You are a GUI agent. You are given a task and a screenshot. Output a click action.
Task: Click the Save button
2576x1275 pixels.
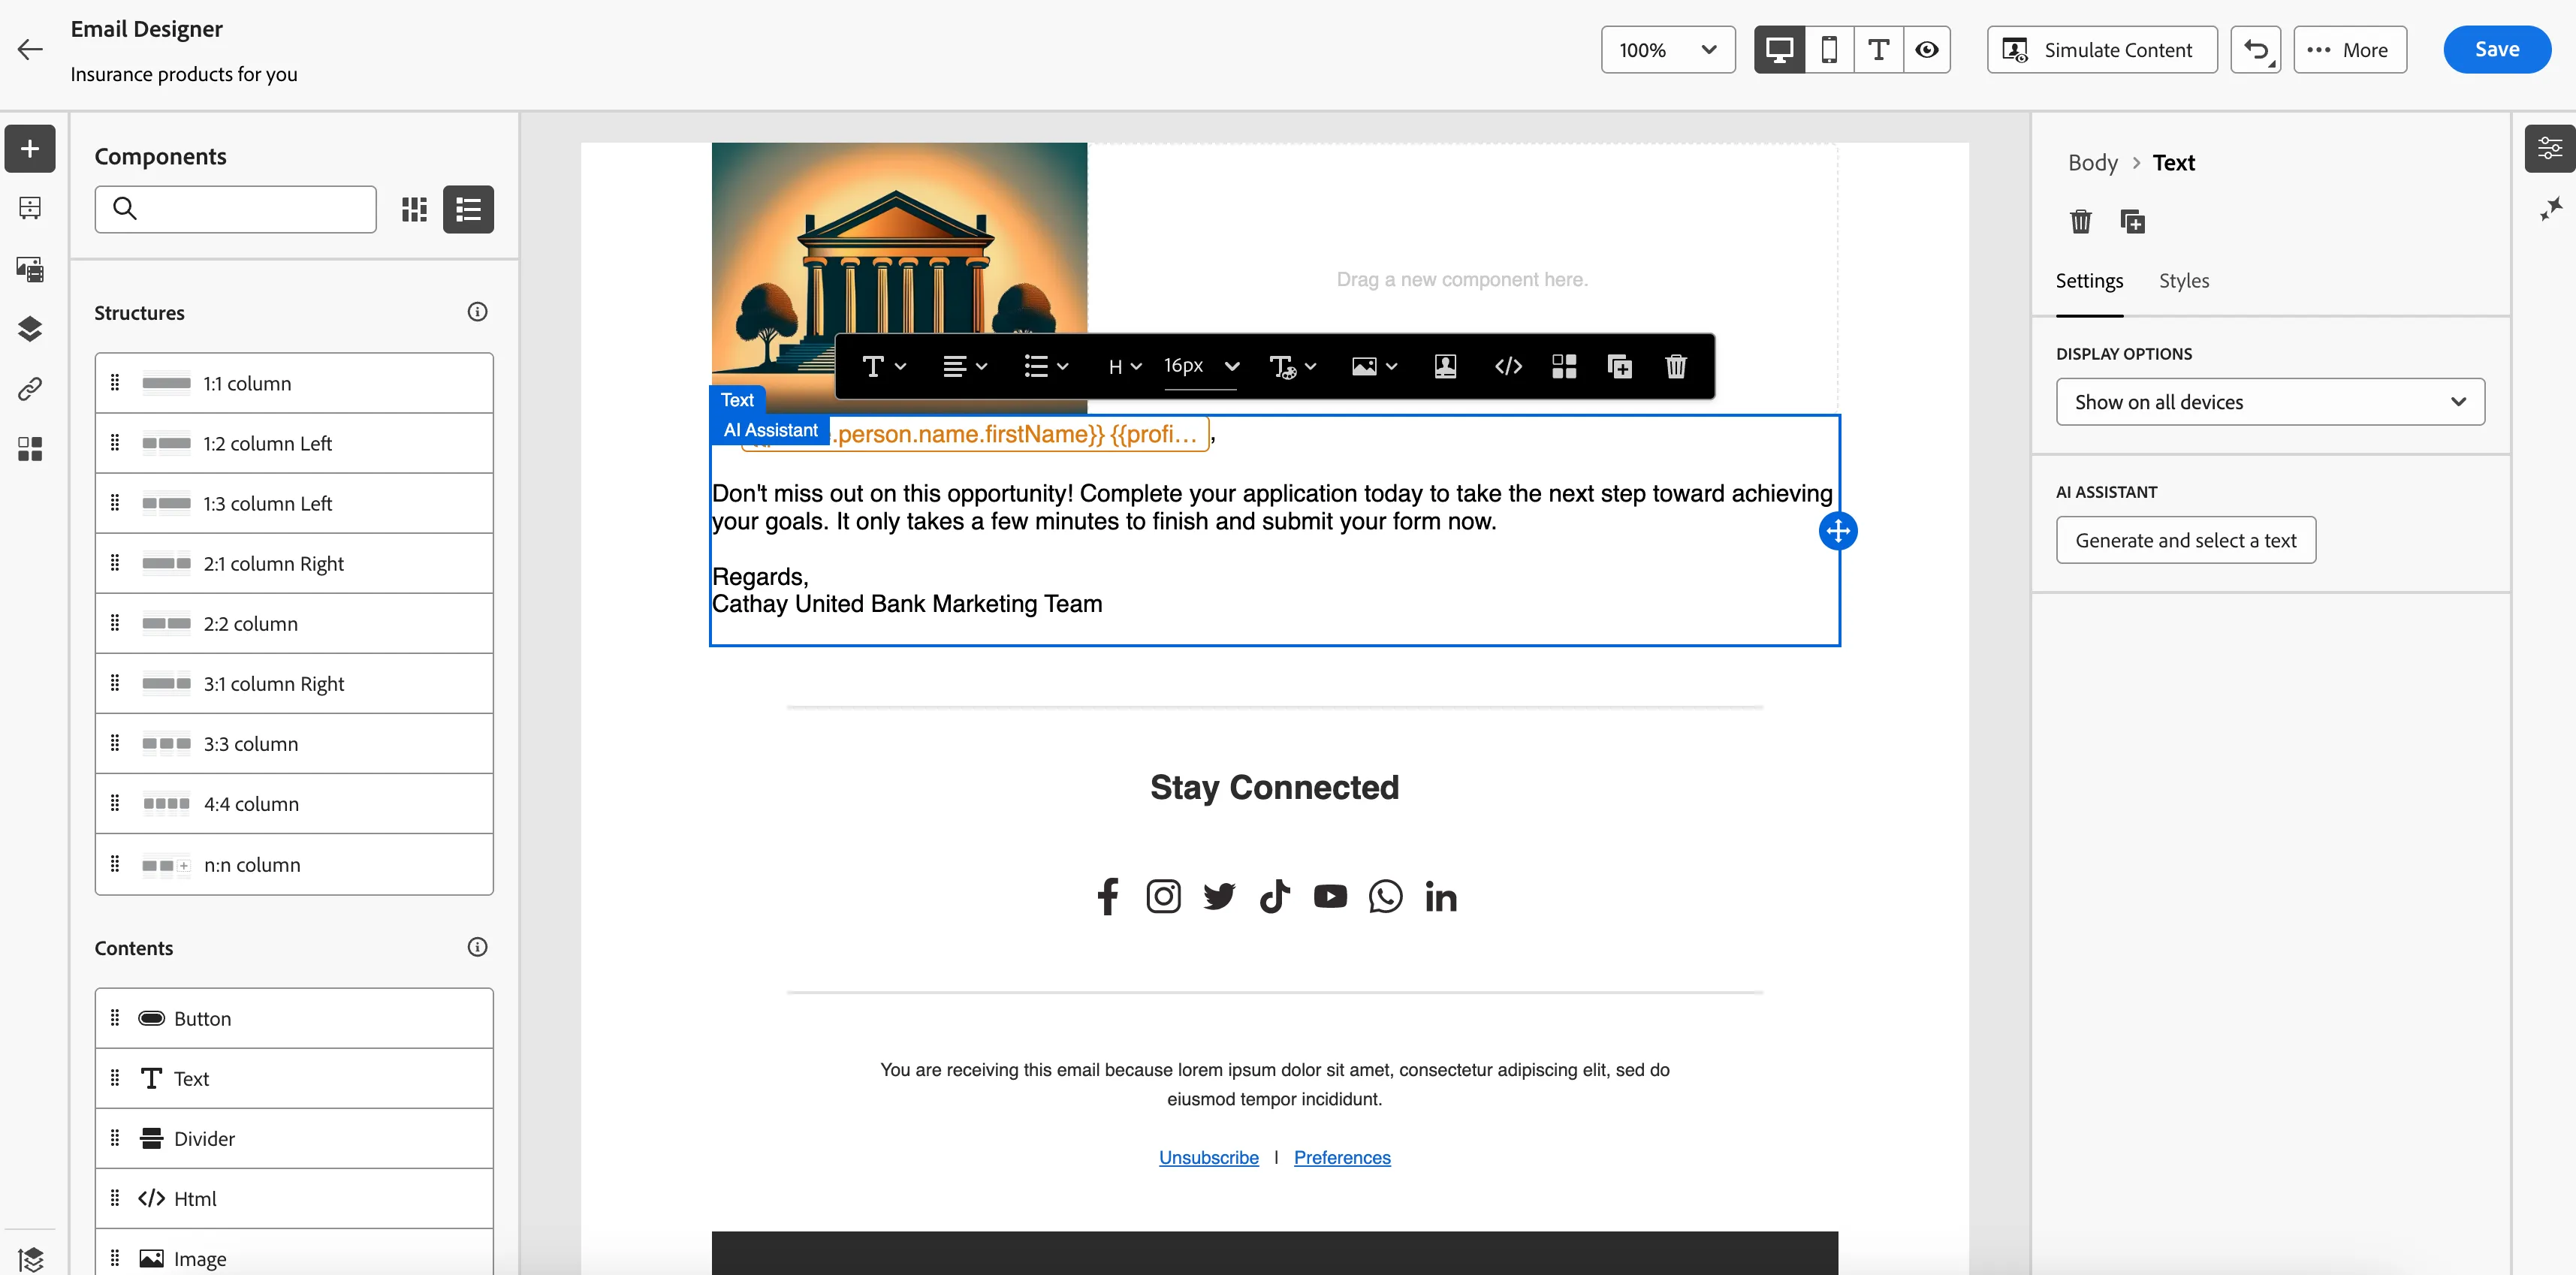[x=2496, y=50]
